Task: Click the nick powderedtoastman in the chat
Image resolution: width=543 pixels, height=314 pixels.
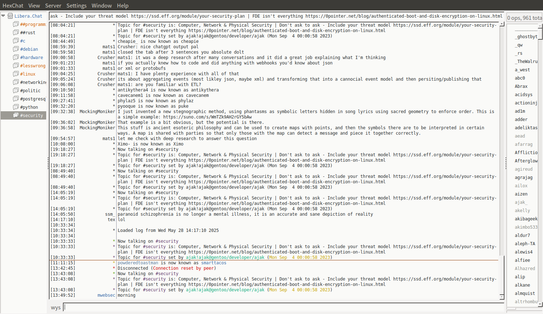Action: tap(138, 263)
